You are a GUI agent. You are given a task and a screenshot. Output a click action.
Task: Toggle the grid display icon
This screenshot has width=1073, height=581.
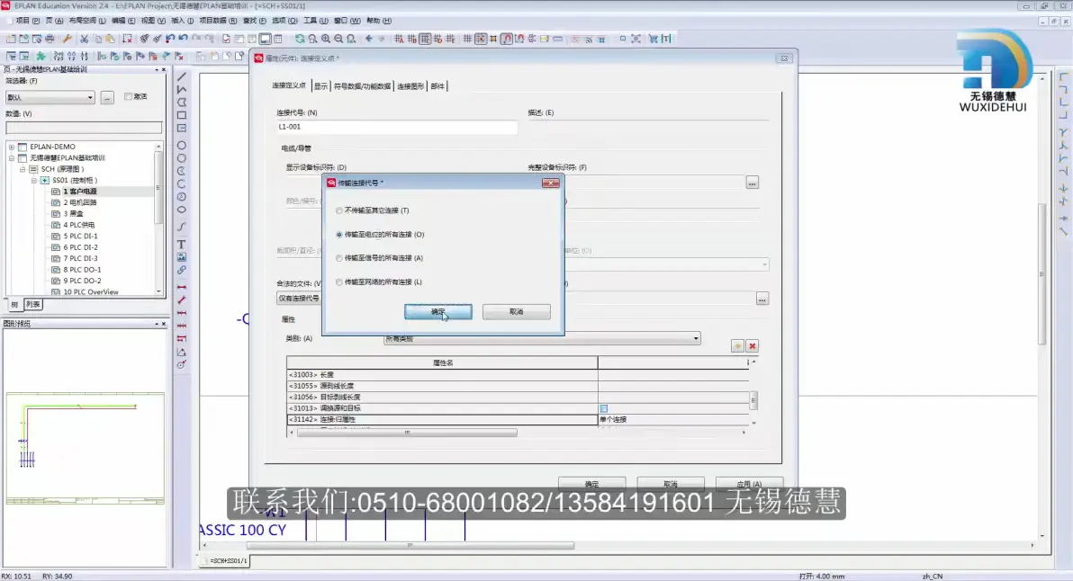(x=467, y=39)
